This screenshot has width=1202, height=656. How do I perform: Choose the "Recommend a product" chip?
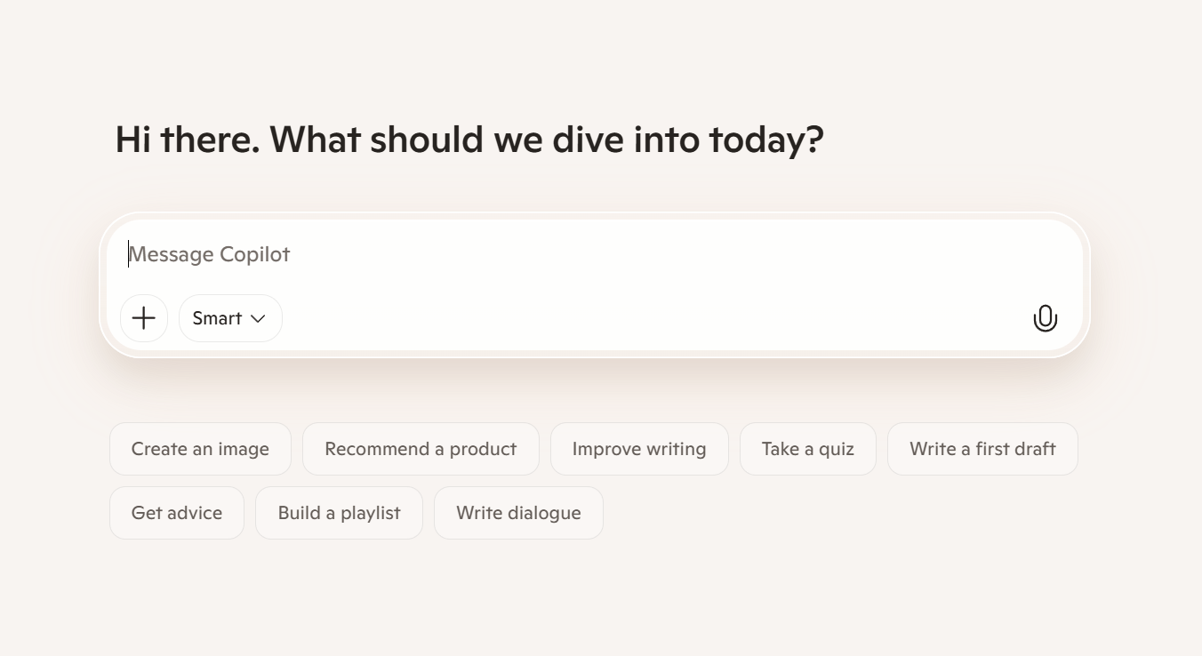(x=421, y=449)
